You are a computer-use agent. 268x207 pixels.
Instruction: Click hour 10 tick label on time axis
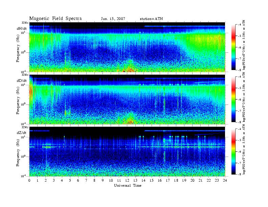pos(111,181)
